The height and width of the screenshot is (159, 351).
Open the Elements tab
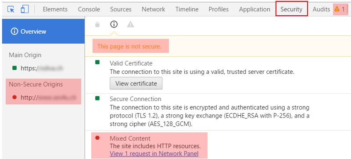tap(55, 9)
